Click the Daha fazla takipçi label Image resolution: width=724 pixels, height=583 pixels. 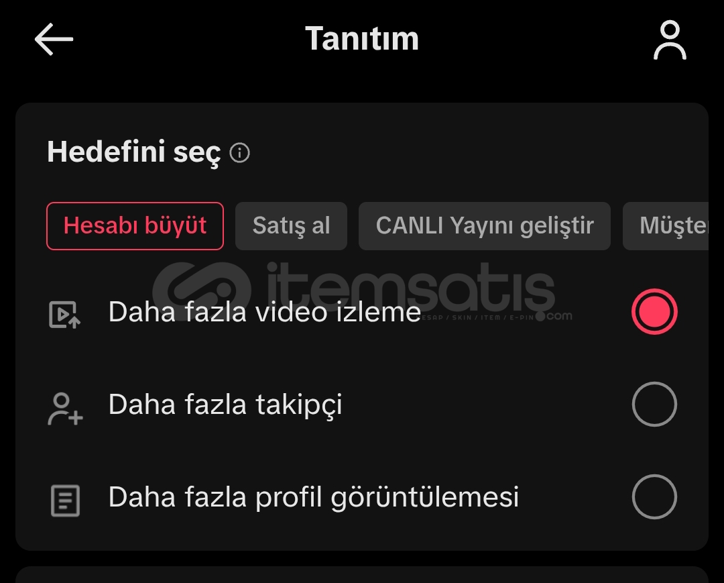(x=225, y=405)
